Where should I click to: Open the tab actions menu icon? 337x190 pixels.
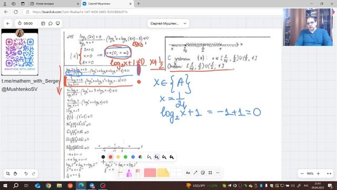tap(23, 4)
